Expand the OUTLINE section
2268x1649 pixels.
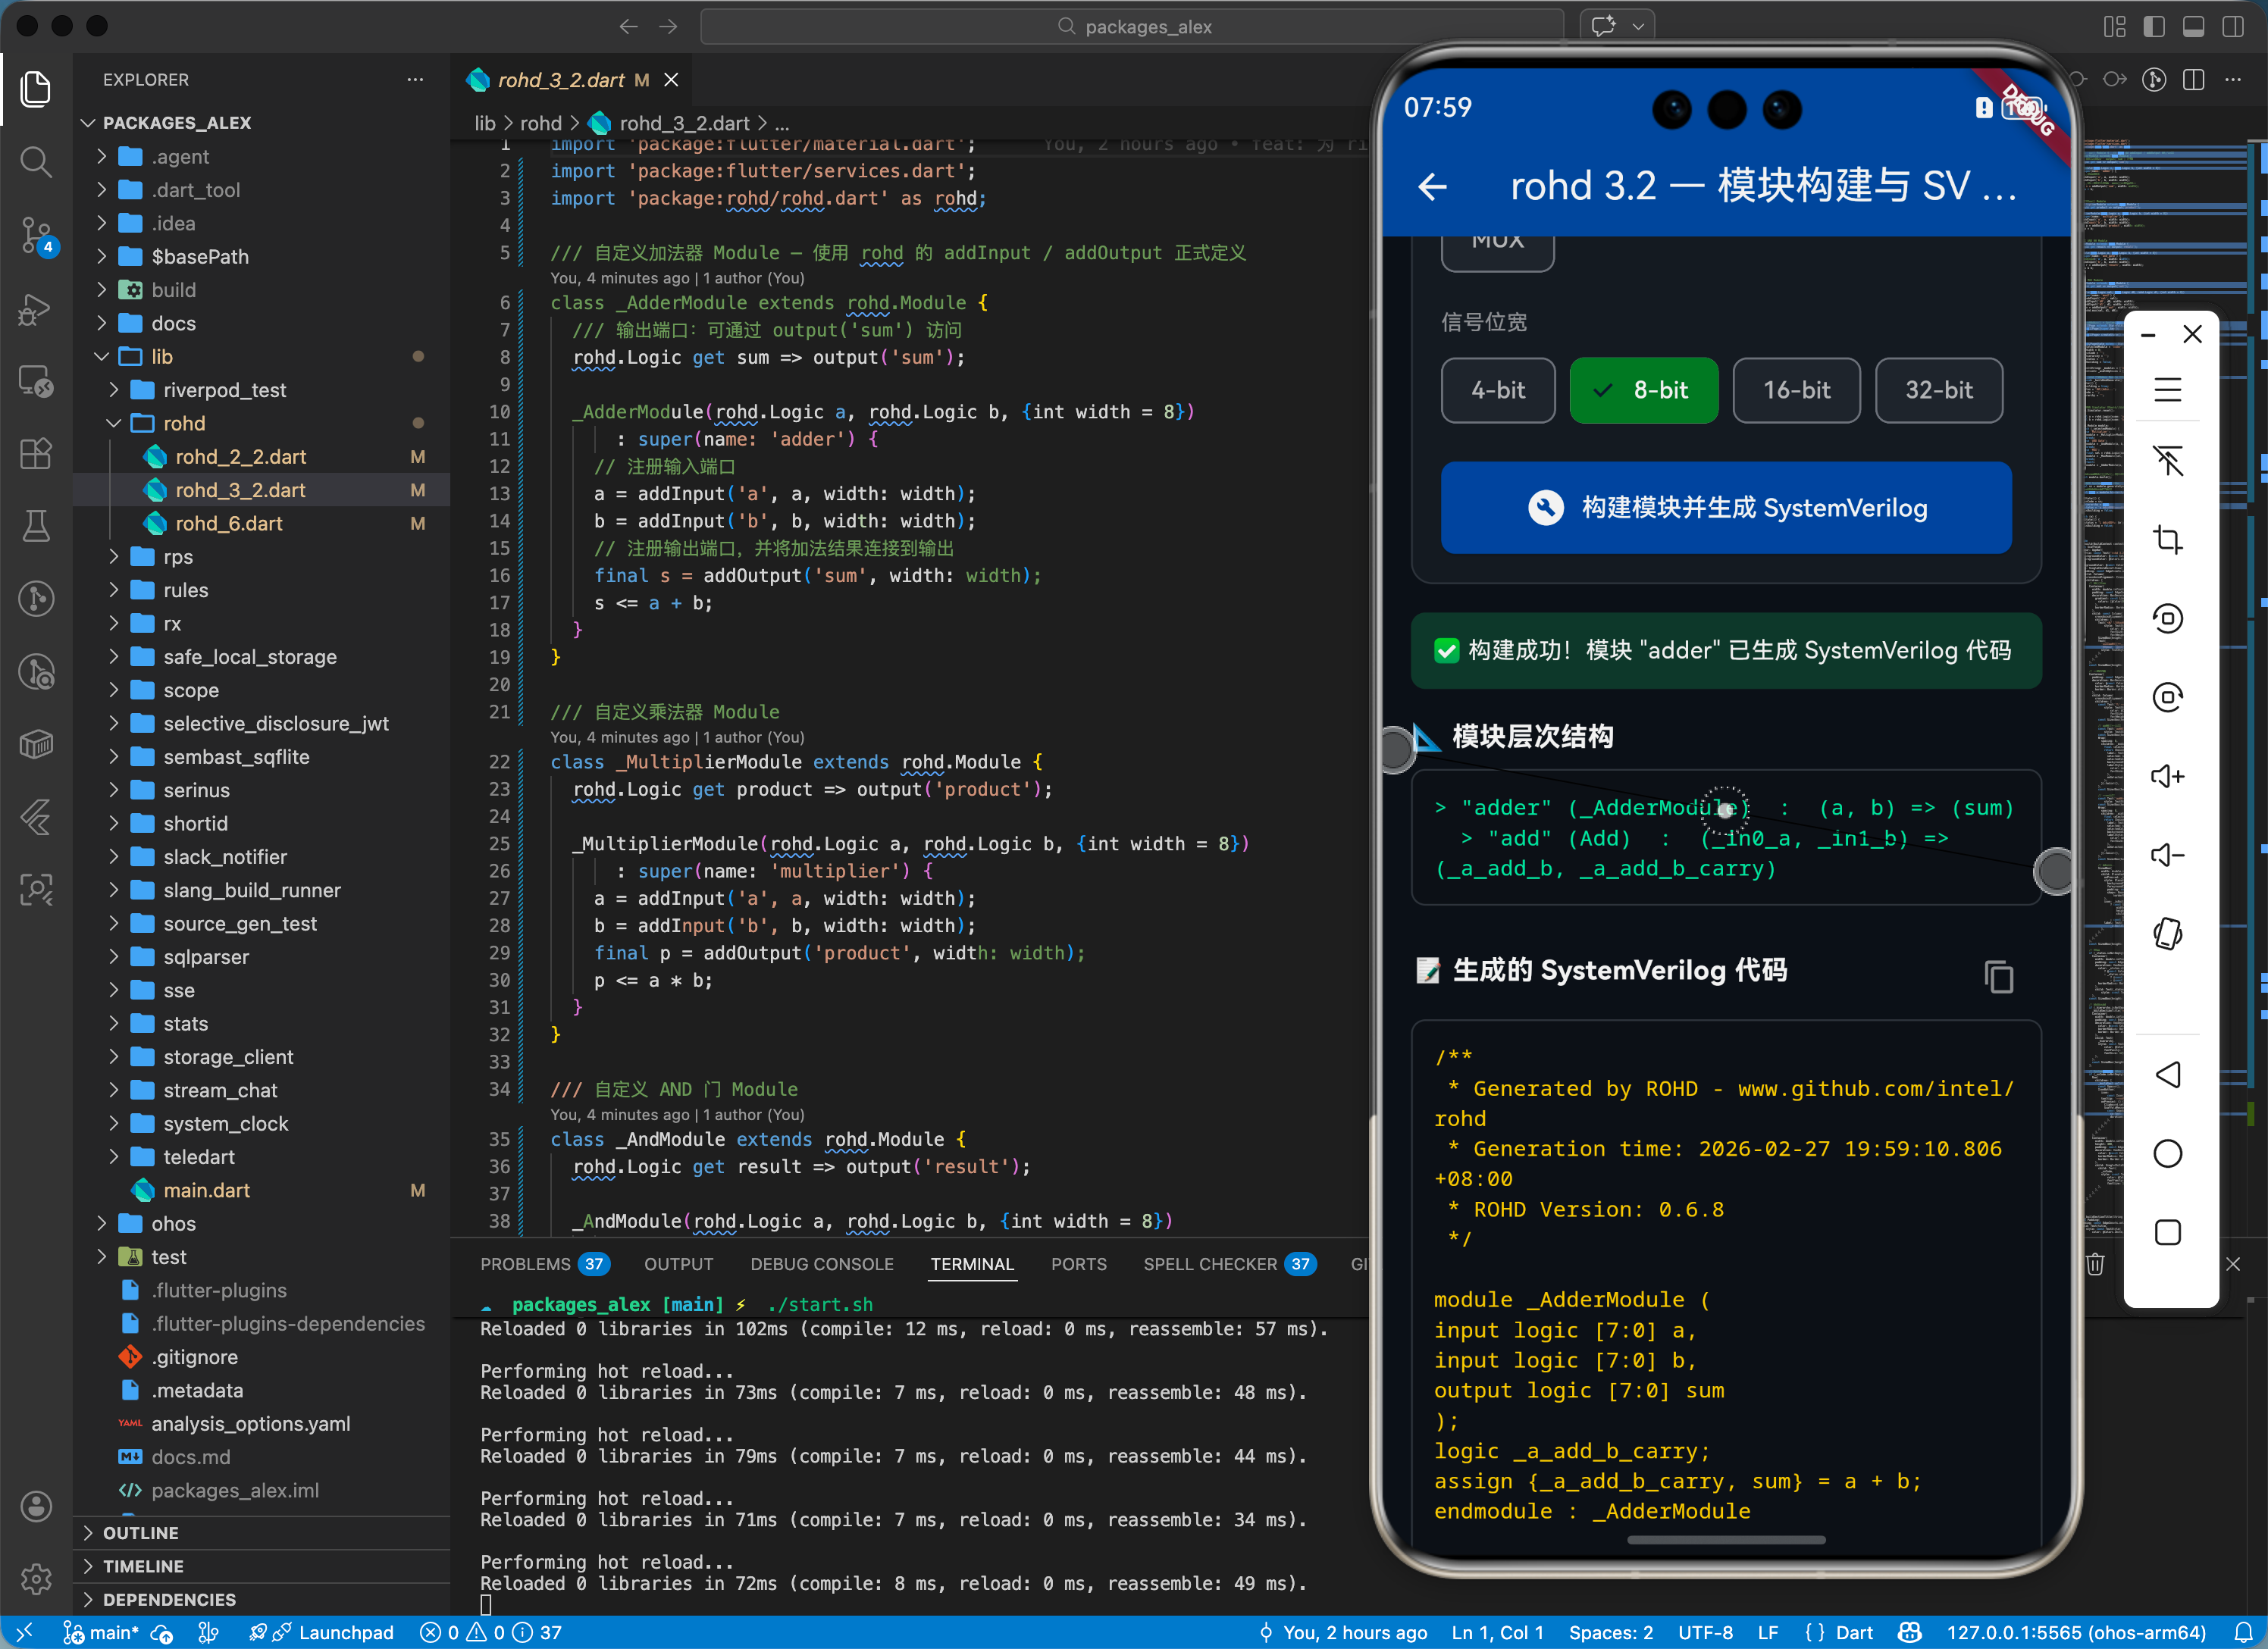[x=141, y=1532]
